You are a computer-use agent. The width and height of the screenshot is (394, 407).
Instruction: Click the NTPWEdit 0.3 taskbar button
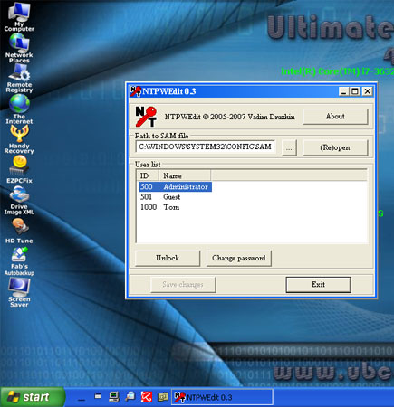pos(223,397)
